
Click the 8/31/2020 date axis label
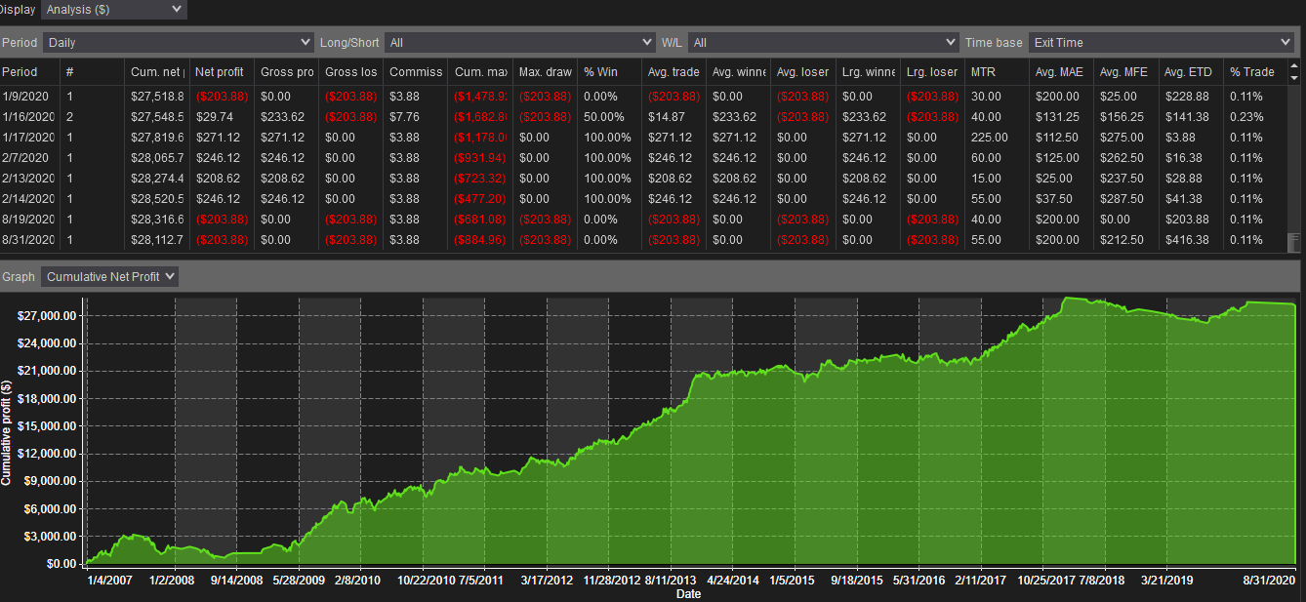(1267, 580)
